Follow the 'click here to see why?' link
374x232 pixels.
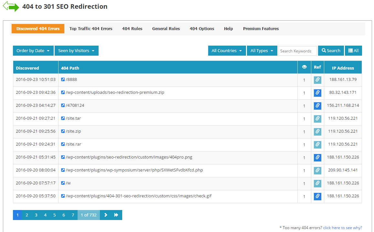coord(343,228)
